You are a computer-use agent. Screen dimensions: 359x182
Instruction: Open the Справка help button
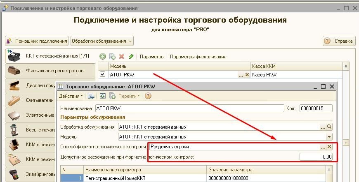pyautogui.click(x=339, y=41)
